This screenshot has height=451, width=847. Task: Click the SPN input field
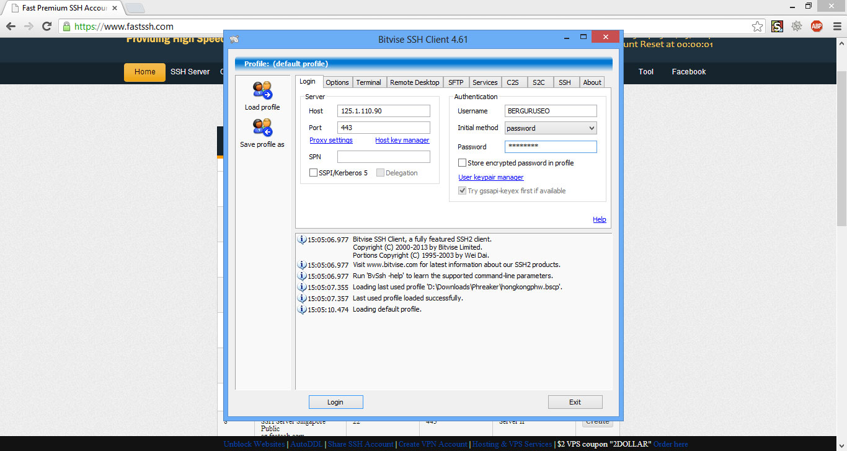coord(384,157)
